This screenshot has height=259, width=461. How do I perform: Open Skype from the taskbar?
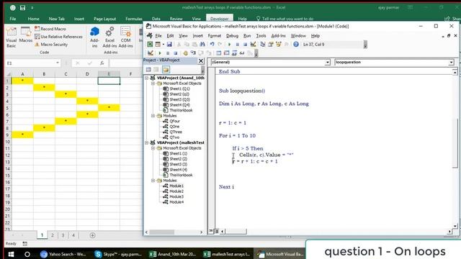(118, 254)
